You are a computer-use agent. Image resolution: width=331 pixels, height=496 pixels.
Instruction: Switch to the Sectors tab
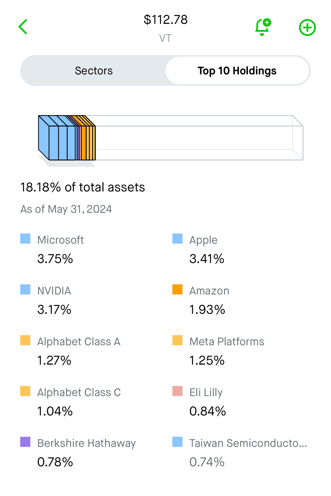93,71
